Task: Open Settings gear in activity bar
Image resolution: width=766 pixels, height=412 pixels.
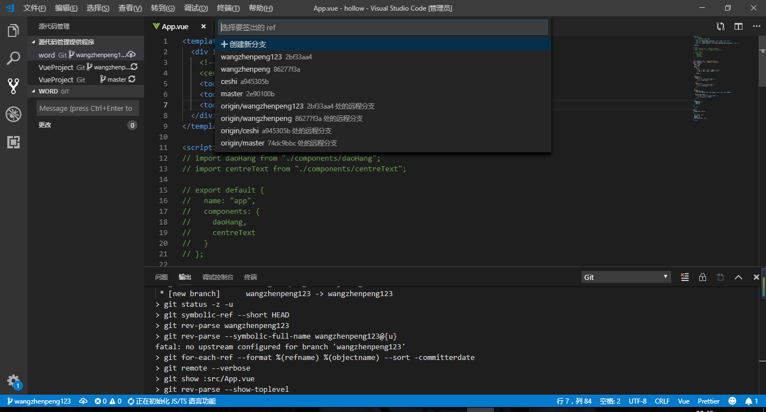Action: [13, 381]
